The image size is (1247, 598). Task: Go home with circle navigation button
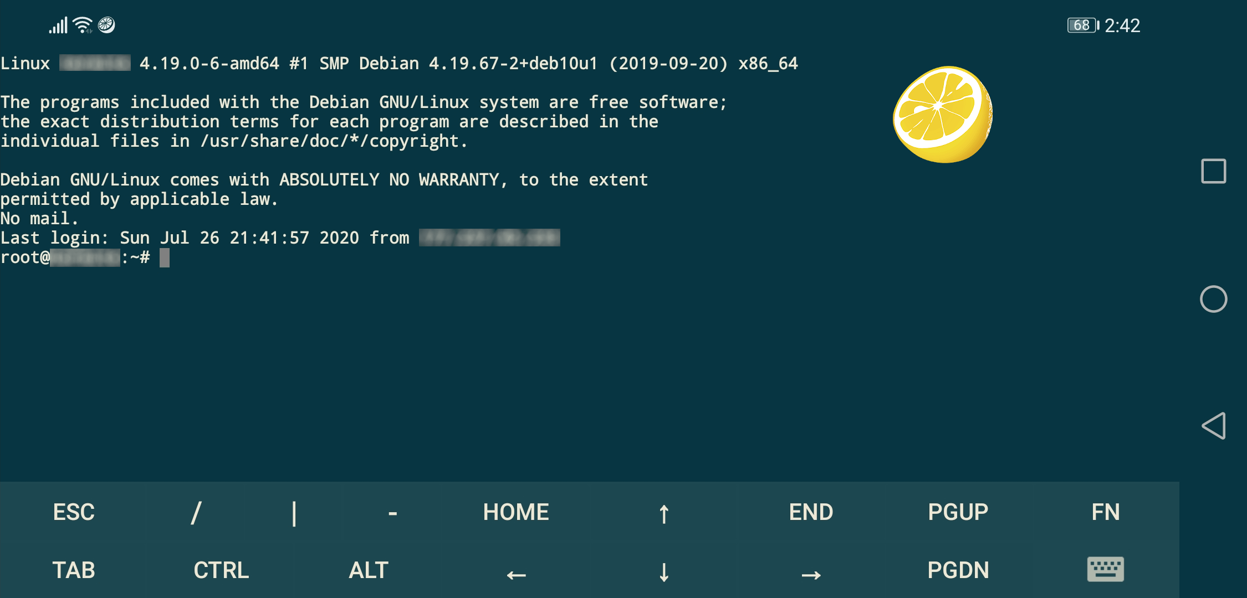point(1213,299)
